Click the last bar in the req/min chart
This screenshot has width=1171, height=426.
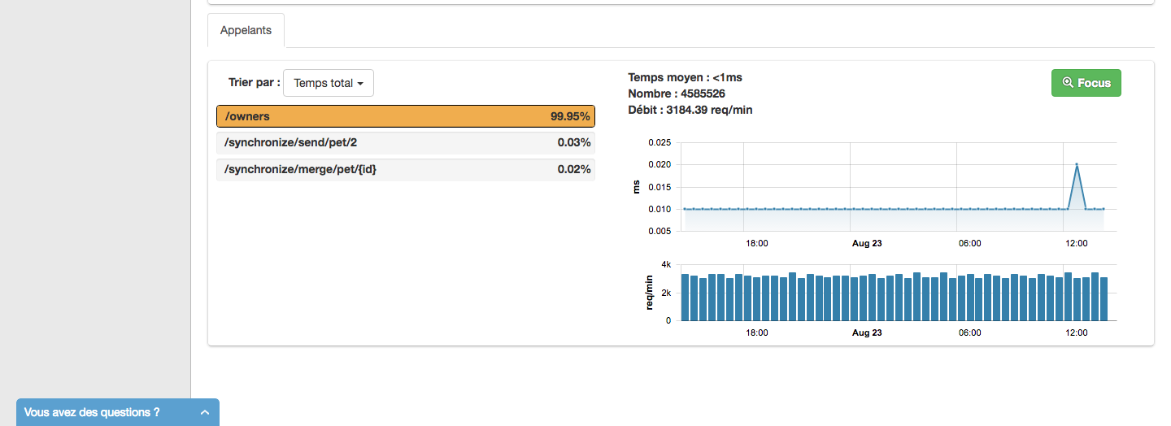click(1104, 298)
